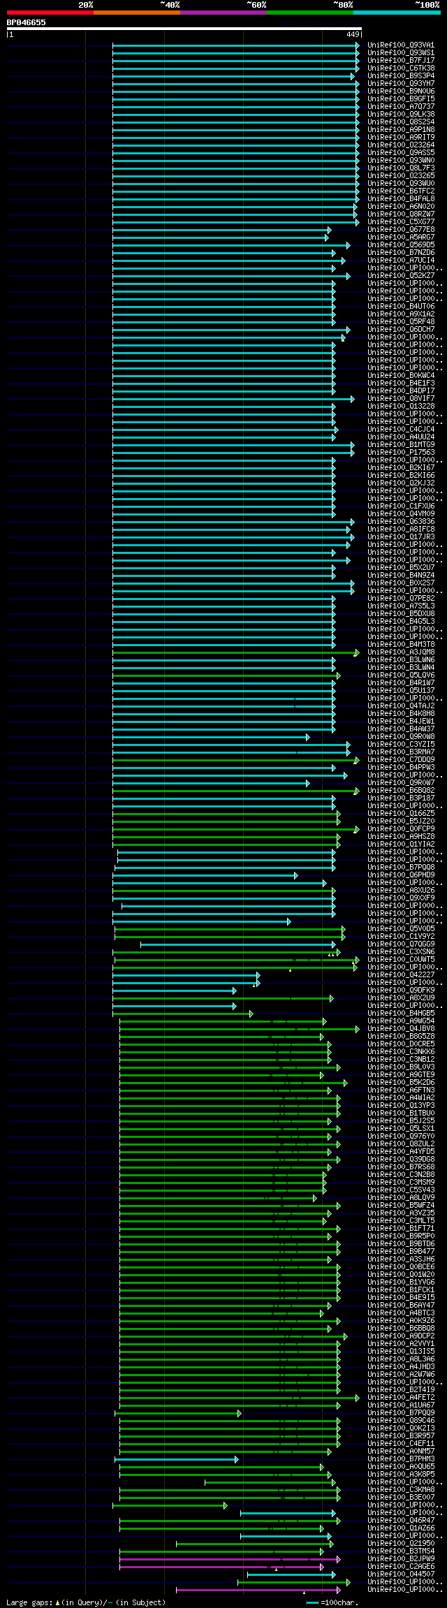Open hit UniRef100_Q93YH7

401,84
